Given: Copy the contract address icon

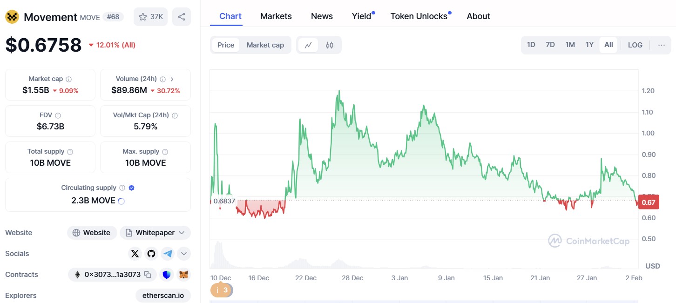Looking at the screenshot, I should [x=148, y=275].
